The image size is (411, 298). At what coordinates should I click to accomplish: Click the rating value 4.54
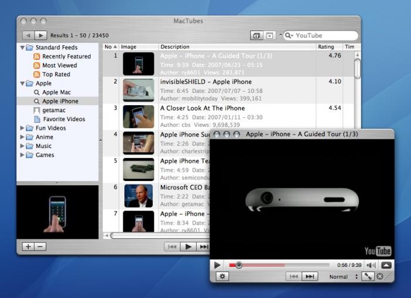335,108
